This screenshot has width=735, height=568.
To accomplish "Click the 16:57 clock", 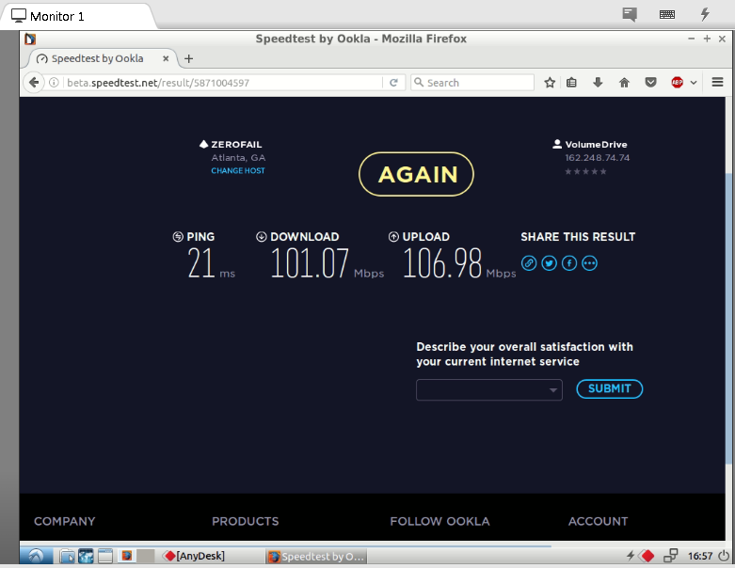I will pyautogui.click(x=700, y=556).
